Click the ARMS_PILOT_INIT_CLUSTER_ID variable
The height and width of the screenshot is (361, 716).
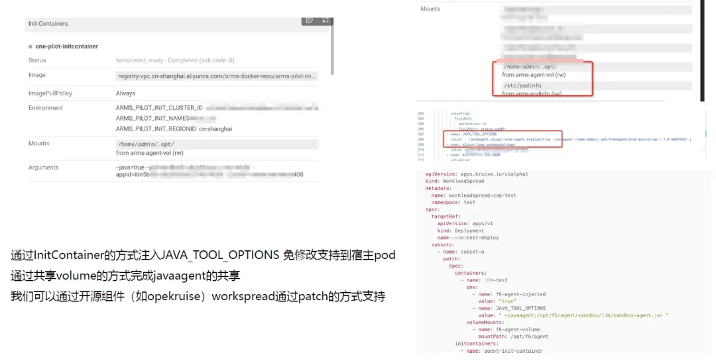159,108
